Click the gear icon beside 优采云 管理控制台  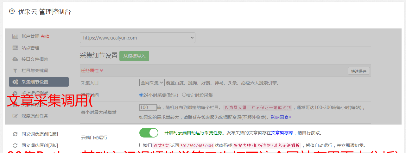pos(12,11)
